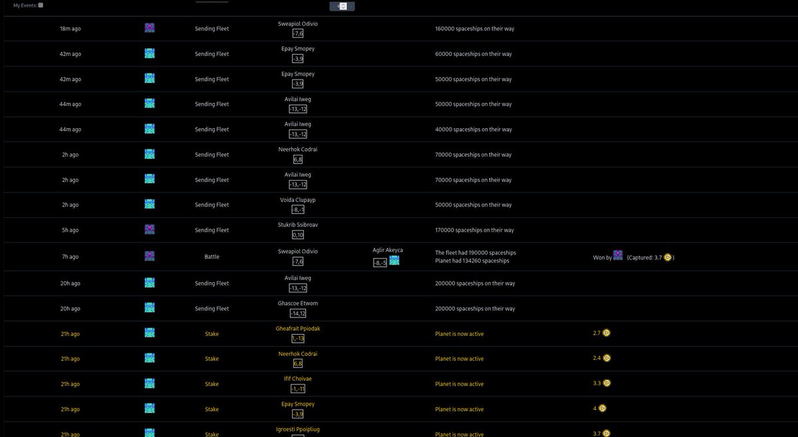This screenshot has width=798, height=437.
Task: Click avatar beside 42m ago 50000 spaceships
Action: 150,78
